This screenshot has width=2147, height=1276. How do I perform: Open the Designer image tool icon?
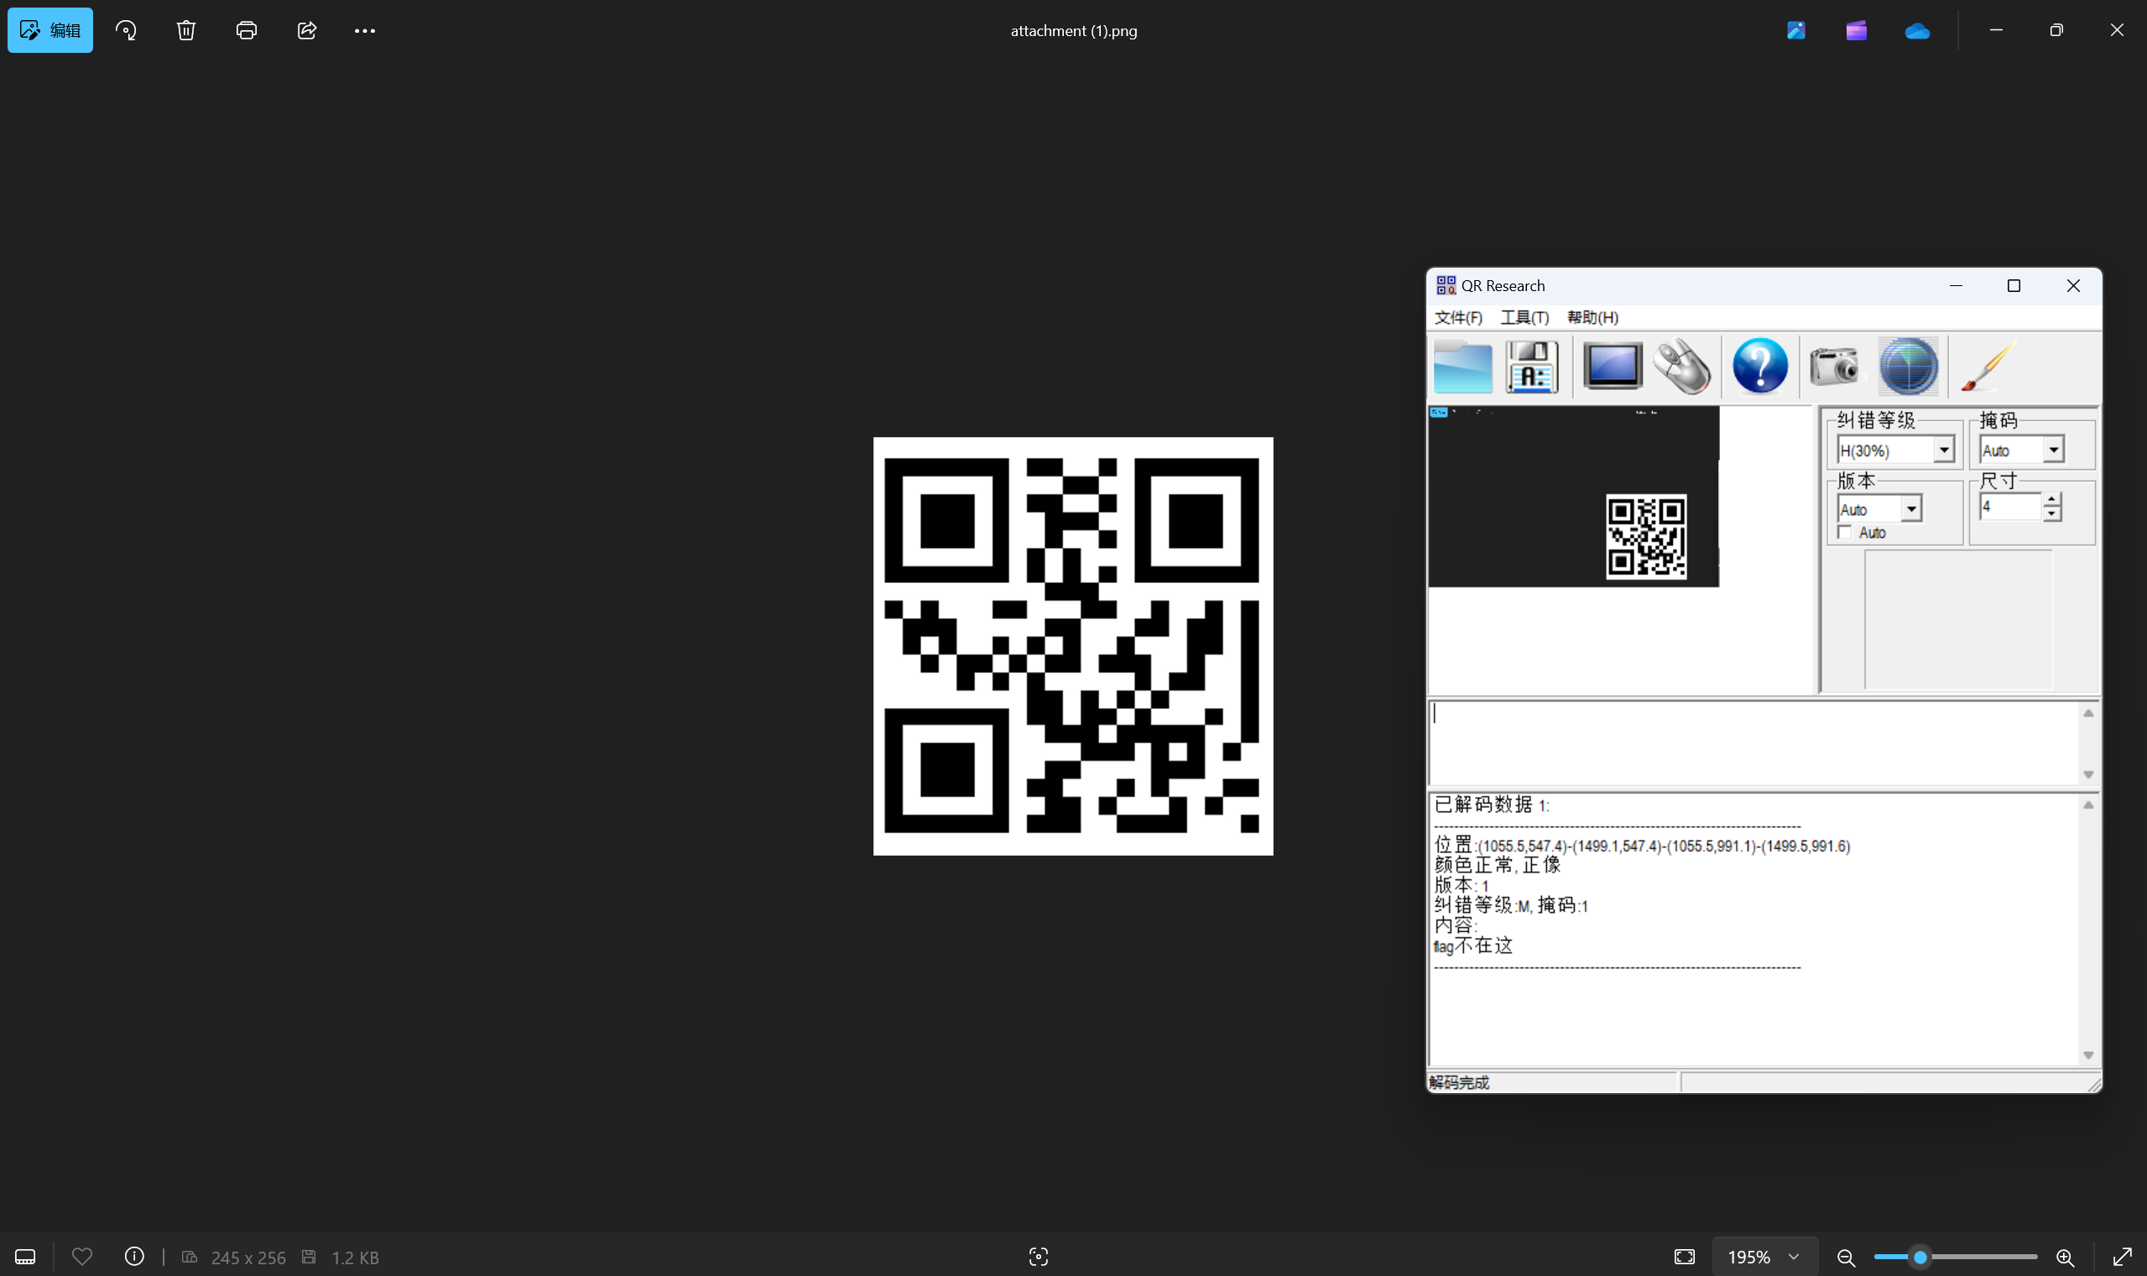click(1795, 30)
